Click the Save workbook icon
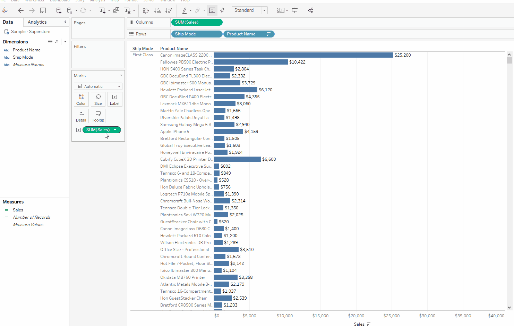Screen dimensions: 514x326 43,10
